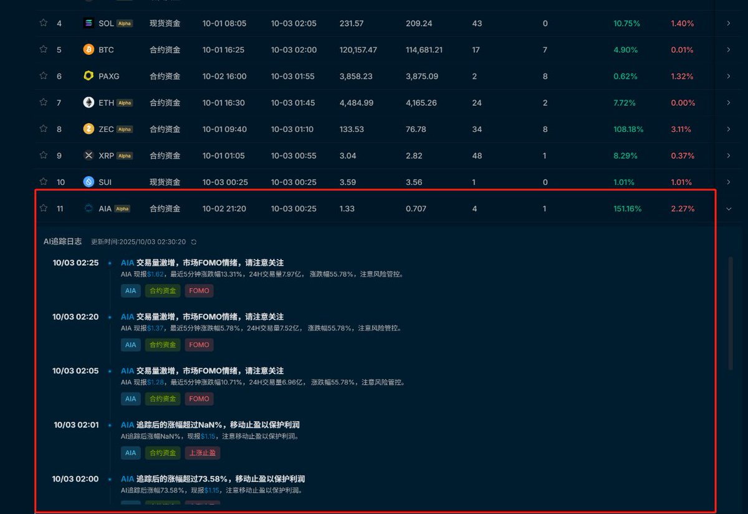Open AIA link in the 02:01 log title

[x=127, y=425]
